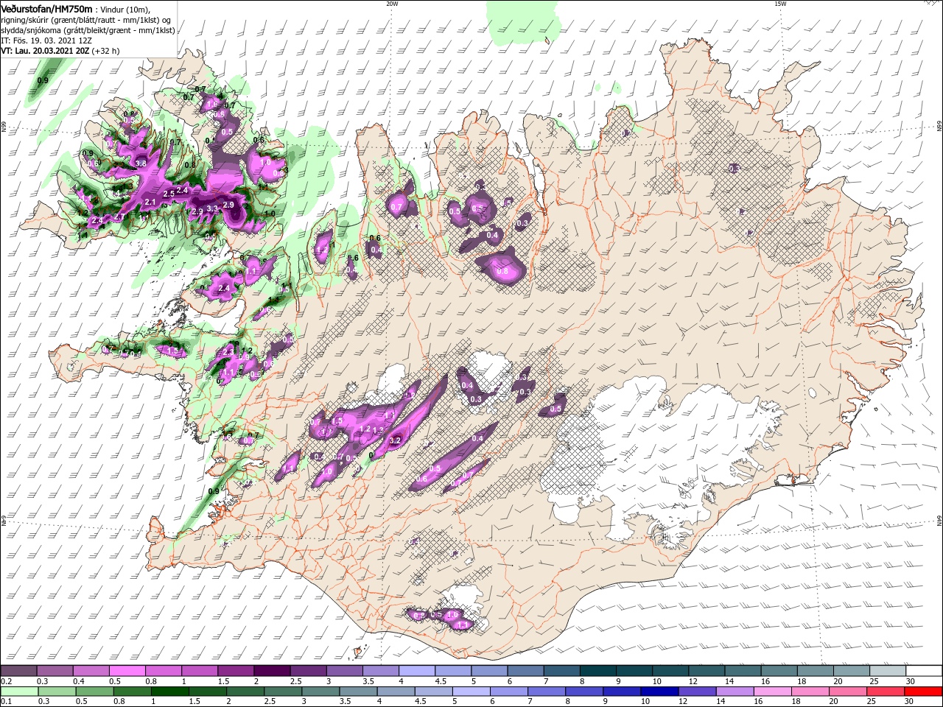Click the "0.1" label on the rain scale

(6, 701)
